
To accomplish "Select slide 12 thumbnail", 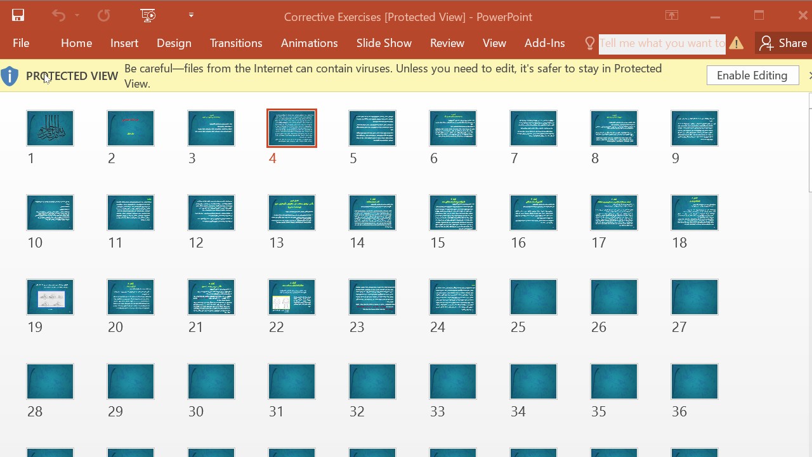I will 211,213.
